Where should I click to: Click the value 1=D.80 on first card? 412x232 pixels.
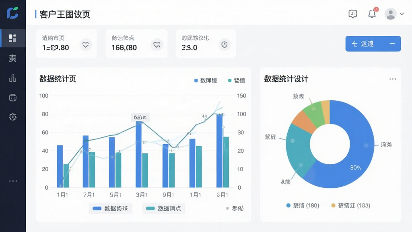(56, 48)
